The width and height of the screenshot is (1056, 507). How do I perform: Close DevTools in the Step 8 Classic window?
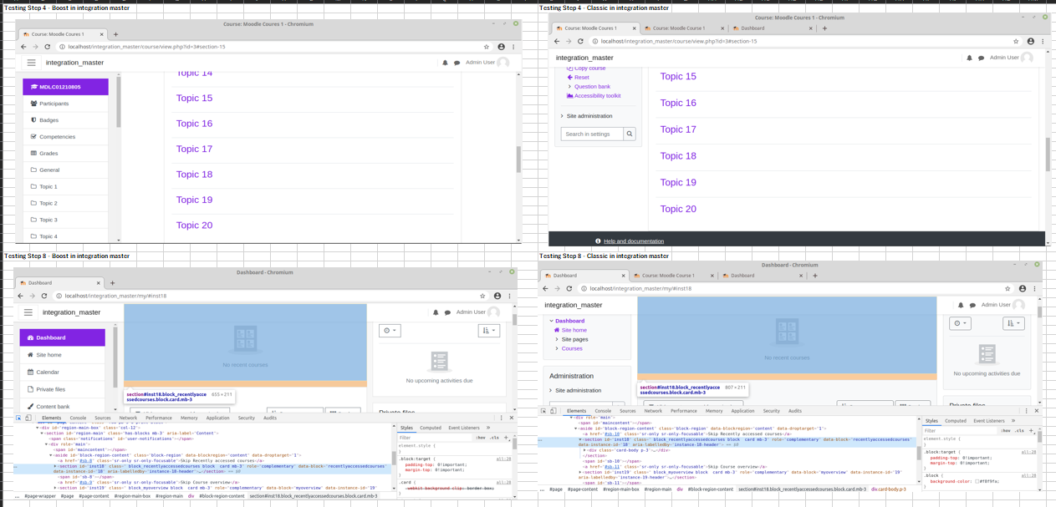click(x=1038, y=411)
